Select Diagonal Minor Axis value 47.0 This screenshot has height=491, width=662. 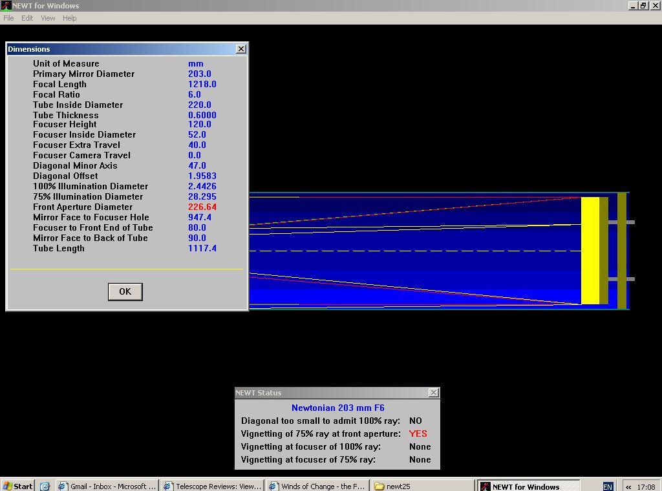[197, 165]
